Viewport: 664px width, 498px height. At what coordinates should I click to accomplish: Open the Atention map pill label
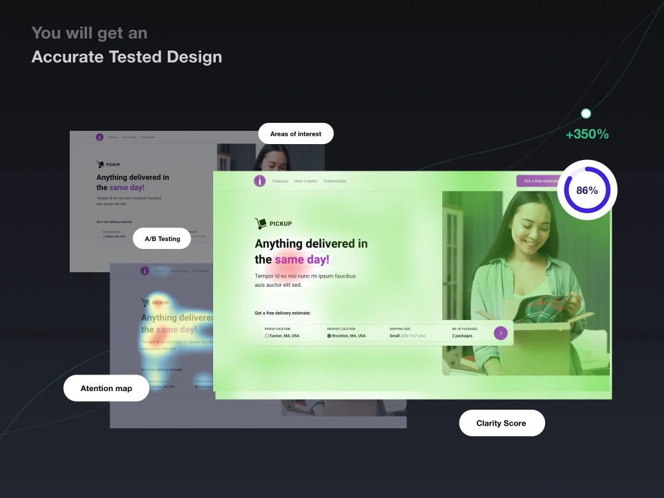coord(106,388)
